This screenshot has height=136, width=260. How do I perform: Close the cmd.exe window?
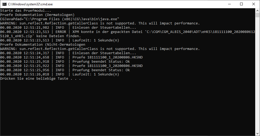[254, 4]
